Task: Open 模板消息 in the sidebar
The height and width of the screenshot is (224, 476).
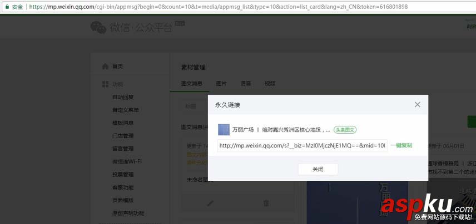Action: pyautogui.click(x=123, y=123)
